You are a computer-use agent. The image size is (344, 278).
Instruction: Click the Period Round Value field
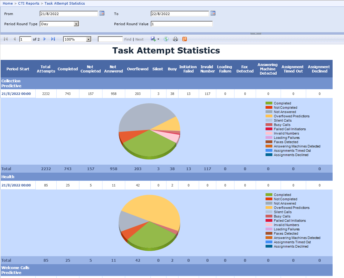[182, 24]
